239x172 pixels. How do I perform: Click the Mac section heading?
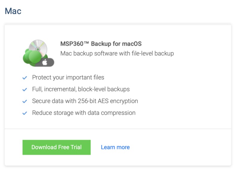pyautogui.click(x=13, y=11)
